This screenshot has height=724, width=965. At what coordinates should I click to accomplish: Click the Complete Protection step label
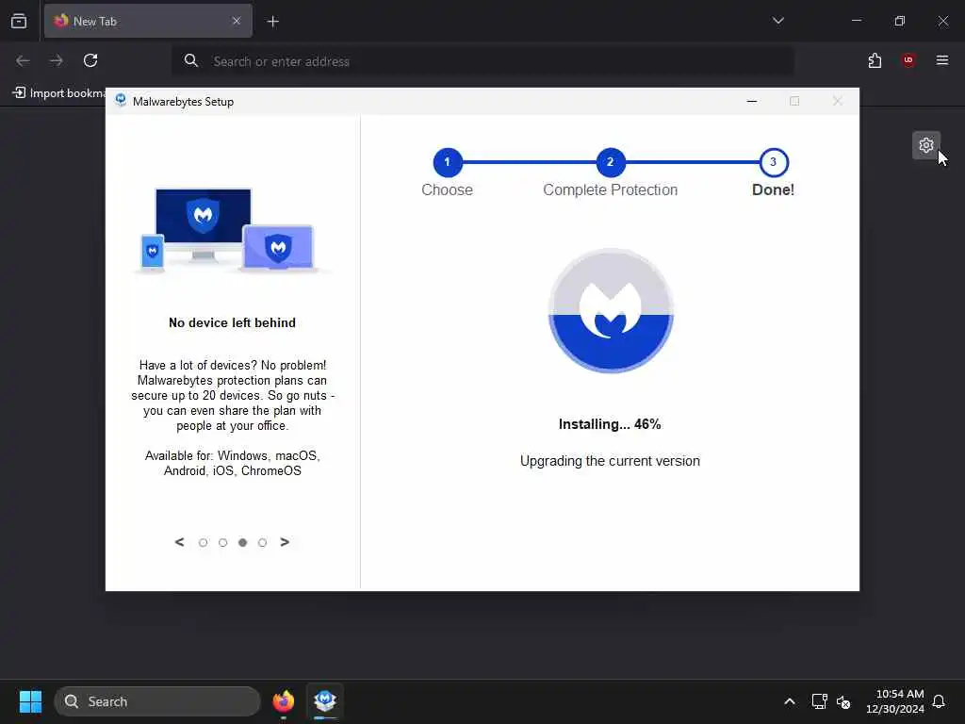(610, 189)
